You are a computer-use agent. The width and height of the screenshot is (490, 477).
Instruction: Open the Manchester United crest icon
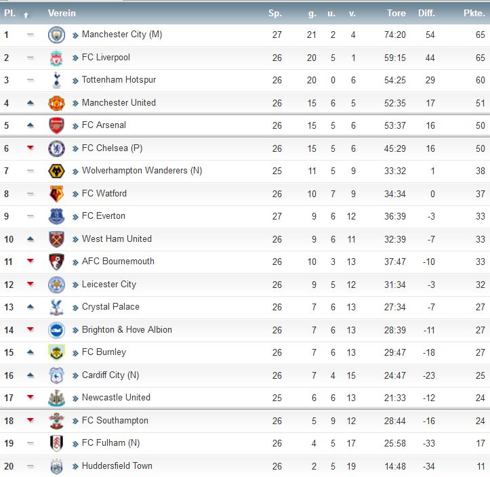click(x=56, y=103)
